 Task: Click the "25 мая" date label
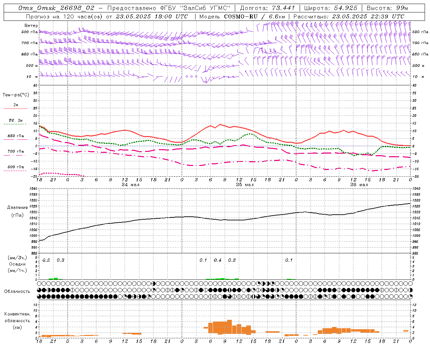(245, 185)
